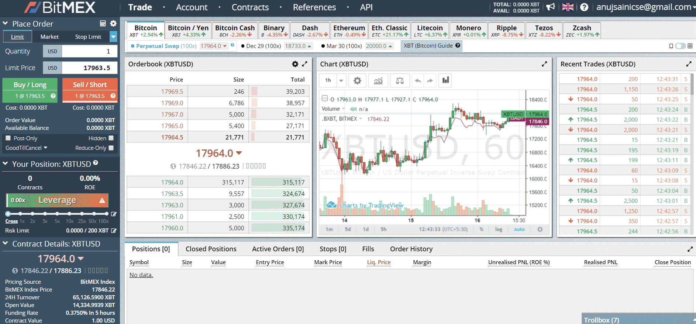
Task: Click Recent Trades scrollbar
Action: [692, 84]
